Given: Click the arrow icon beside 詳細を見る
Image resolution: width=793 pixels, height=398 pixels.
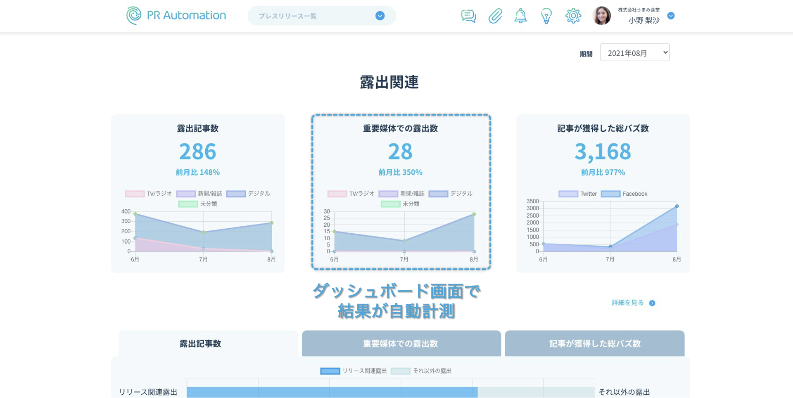Looking at the screenshot, I should [652, 303].
